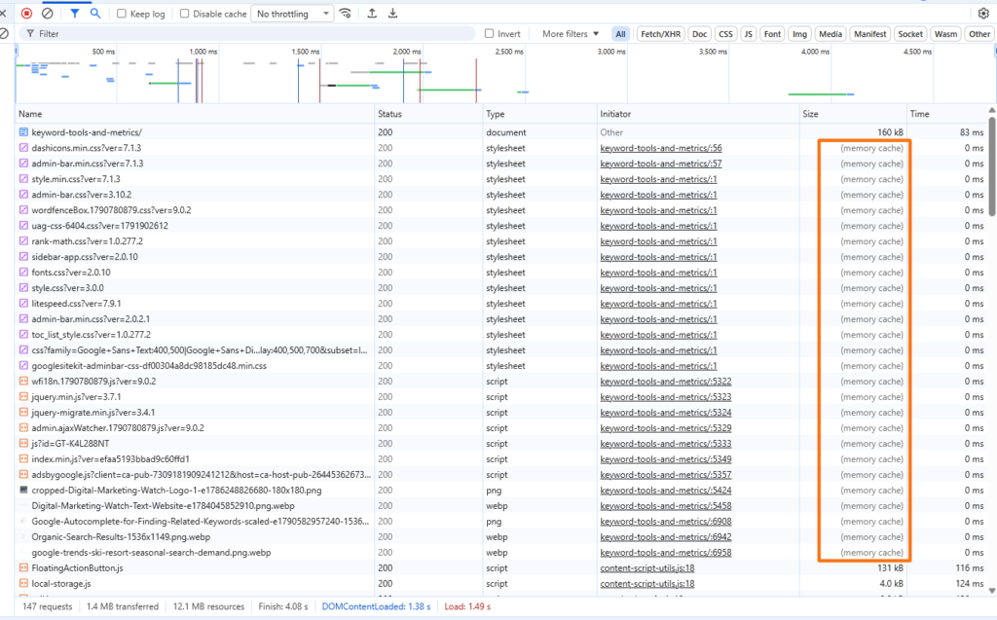The width and height of the screenshot is (997, 620).
Task: Filter by Doc requests
Action: click(699, 34)
